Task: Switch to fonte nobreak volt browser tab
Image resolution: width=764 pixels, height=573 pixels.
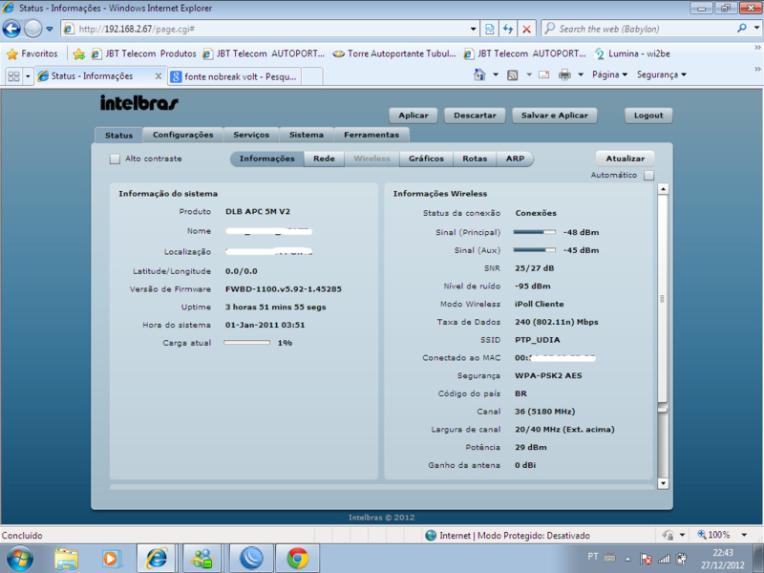Action: [234, 76]
